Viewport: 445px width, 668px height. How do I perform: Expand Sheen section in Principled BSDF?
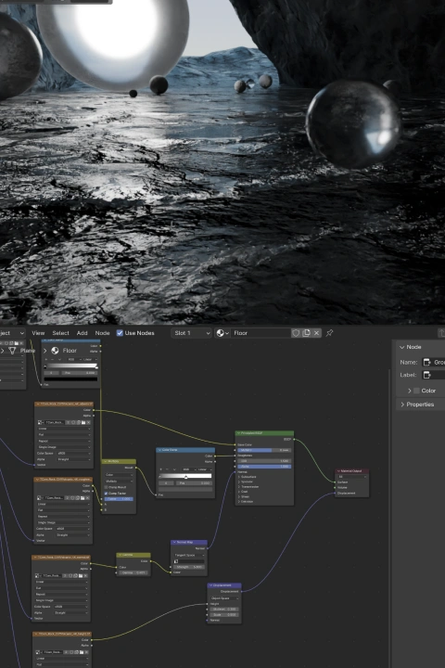[x=239, y=496]
